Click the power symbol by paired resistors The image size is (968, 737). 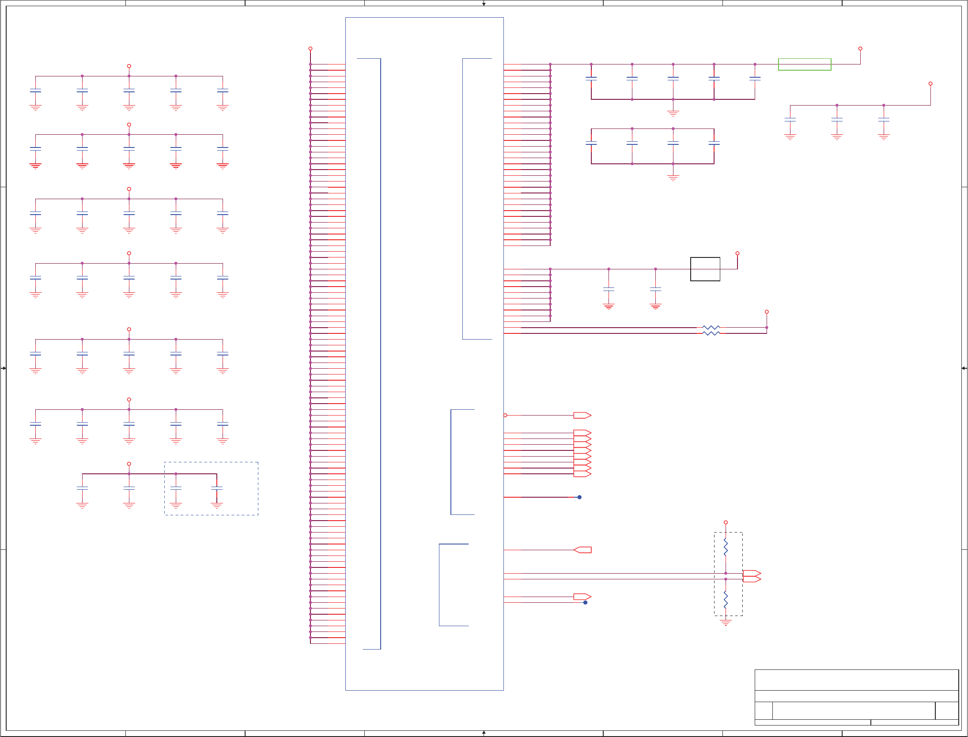tap(767, 312)
